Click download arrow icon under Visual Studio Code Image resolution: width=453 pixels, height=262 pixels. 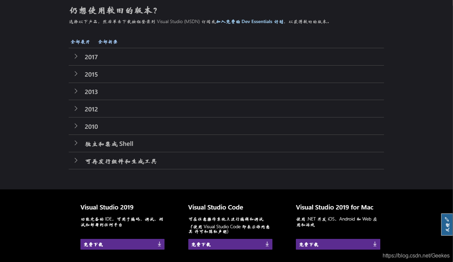pos(267,244)
